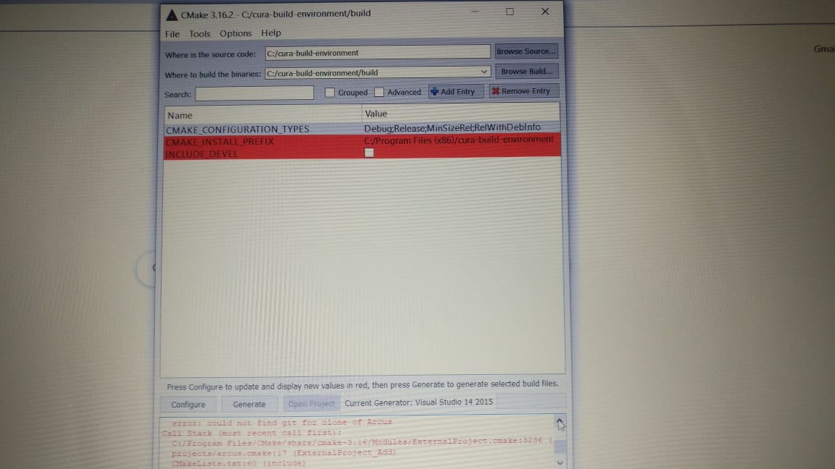835x469 pixels.
Task: Click the projects/arcus.cmake:17 log line
Action: point(284,452)
